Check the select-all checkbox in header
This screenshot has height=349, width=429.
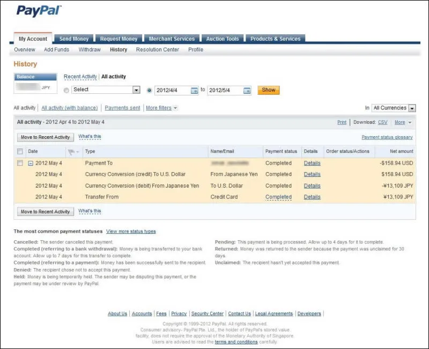(x=20, y=152)
